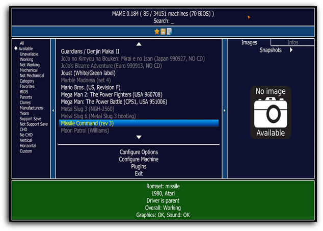Select the Not Mechanical filter
Viewport: 323px width, 231px height.
click(x=32, y=75)
